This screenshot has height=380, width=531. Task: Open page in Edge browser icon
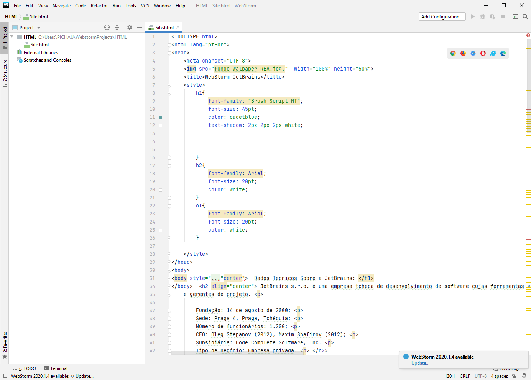pyautogui.click(x=503, y=53)
